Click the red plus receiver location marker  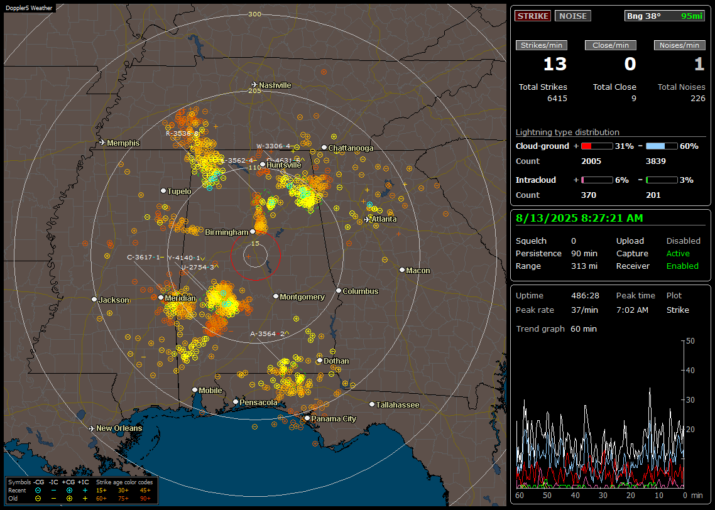pos(249,257)
